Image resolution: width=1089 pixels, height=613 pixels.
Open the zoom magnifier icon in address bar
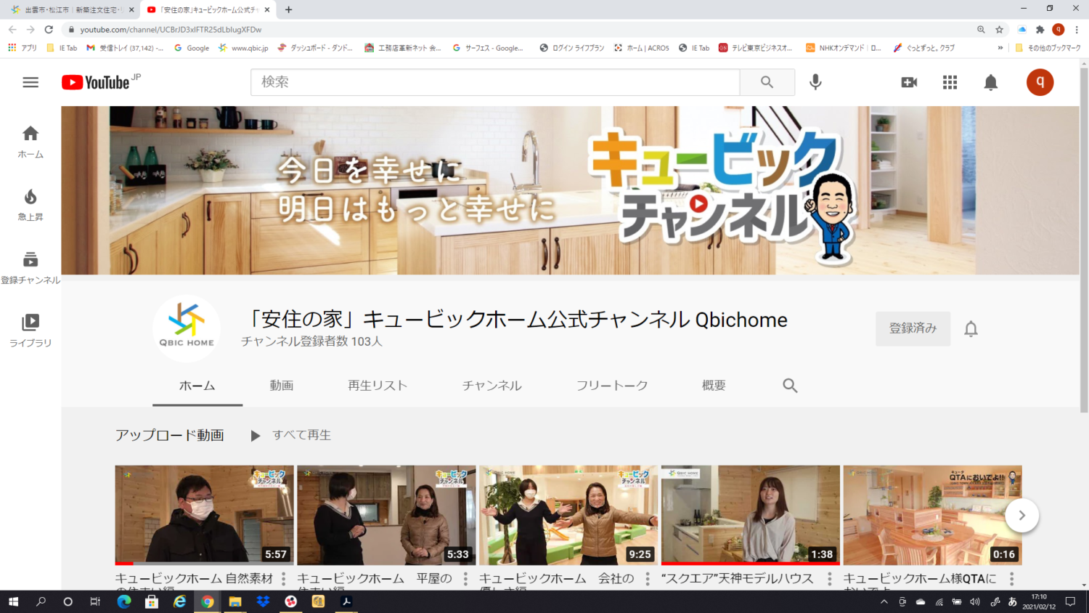point(981,29)
